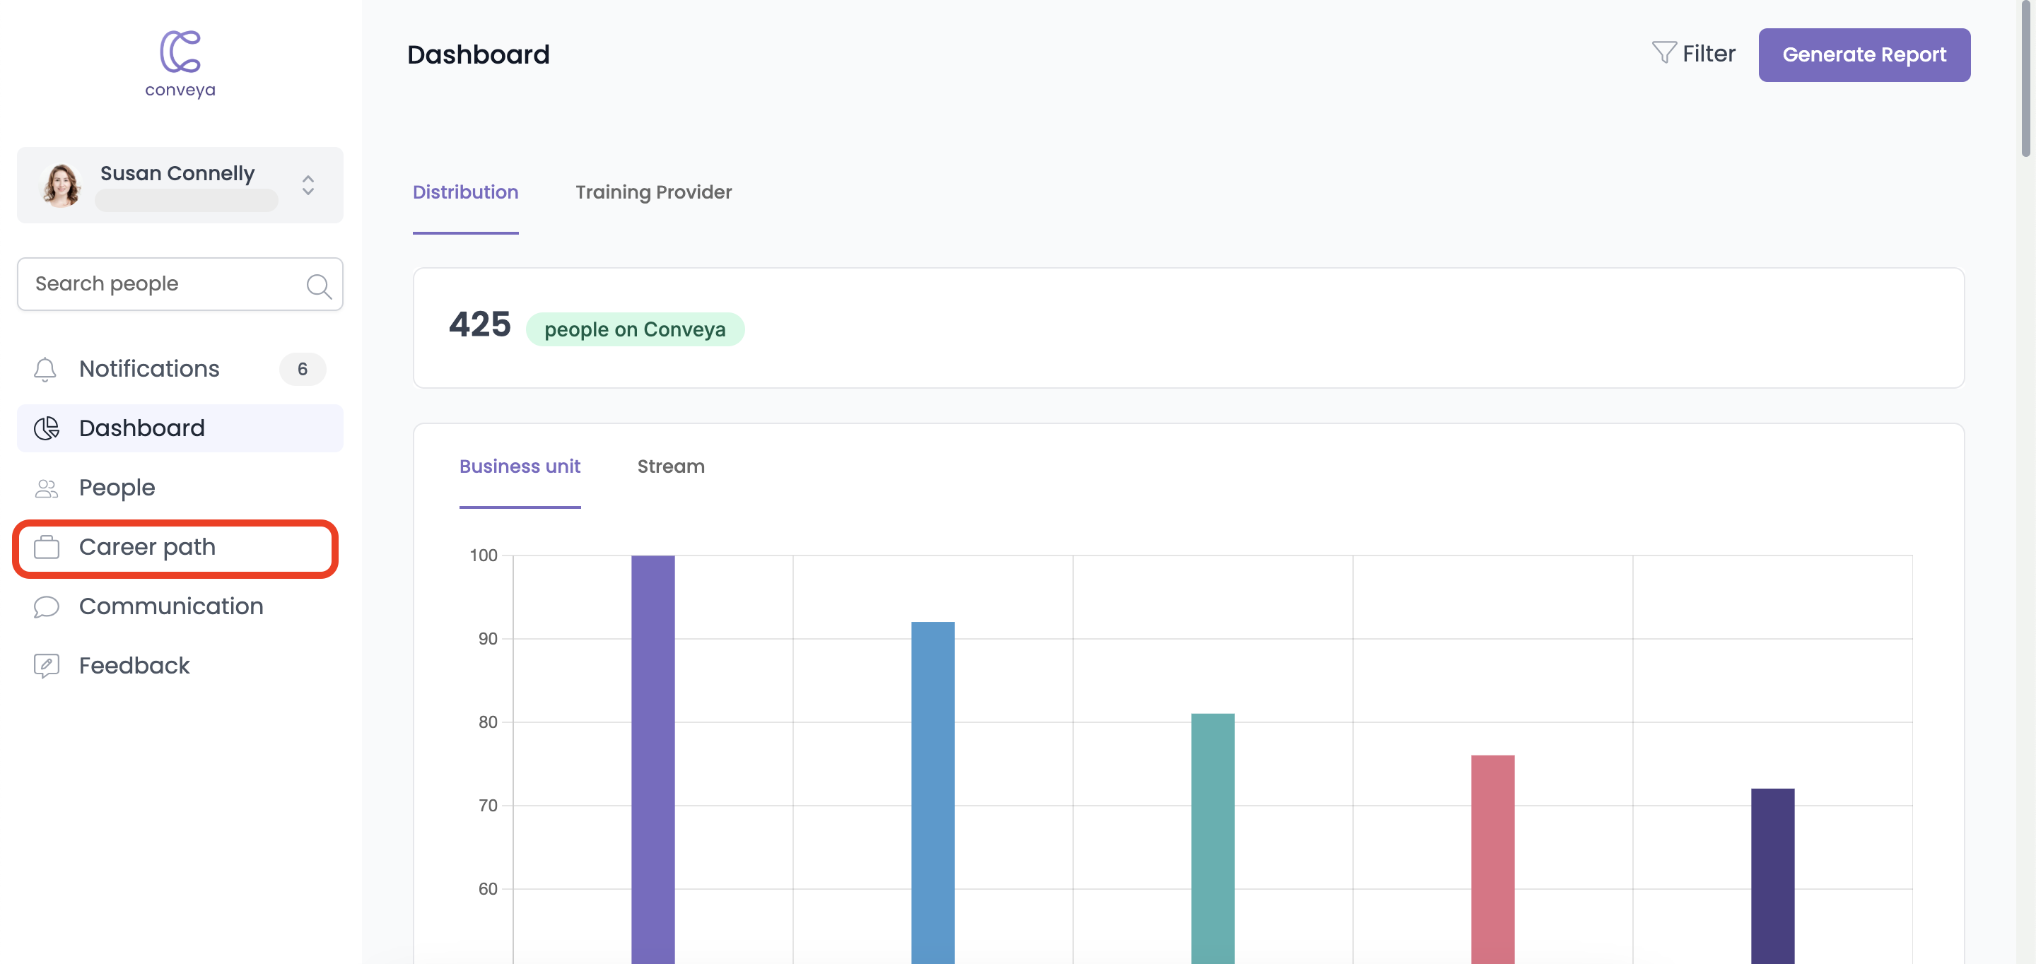The width and height of the screenshot is (2036, 964).
Task: Click the 425 people count
Action: pyautogui.click(x=480, y=324)
